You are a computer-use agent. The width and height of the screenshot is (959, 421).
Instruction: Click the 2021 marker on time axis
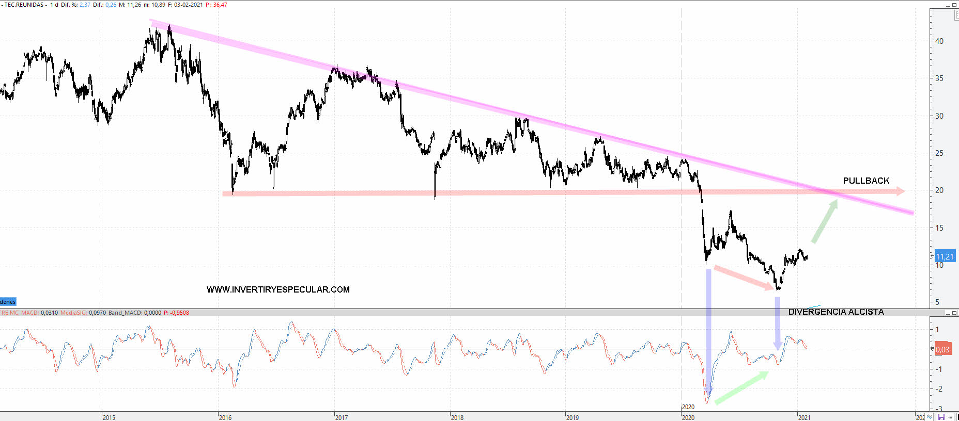coord(804,417)
